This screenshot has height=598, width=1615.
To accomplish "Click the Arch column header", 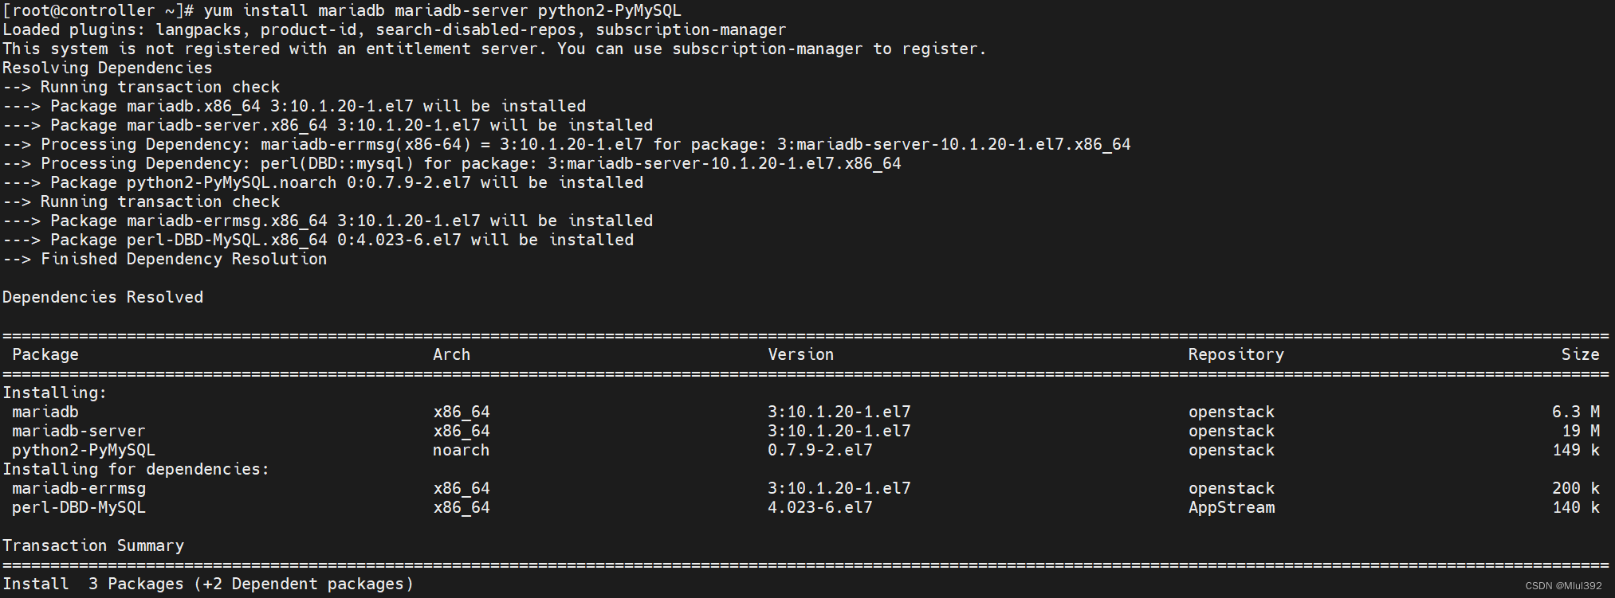I will [451, 354].
